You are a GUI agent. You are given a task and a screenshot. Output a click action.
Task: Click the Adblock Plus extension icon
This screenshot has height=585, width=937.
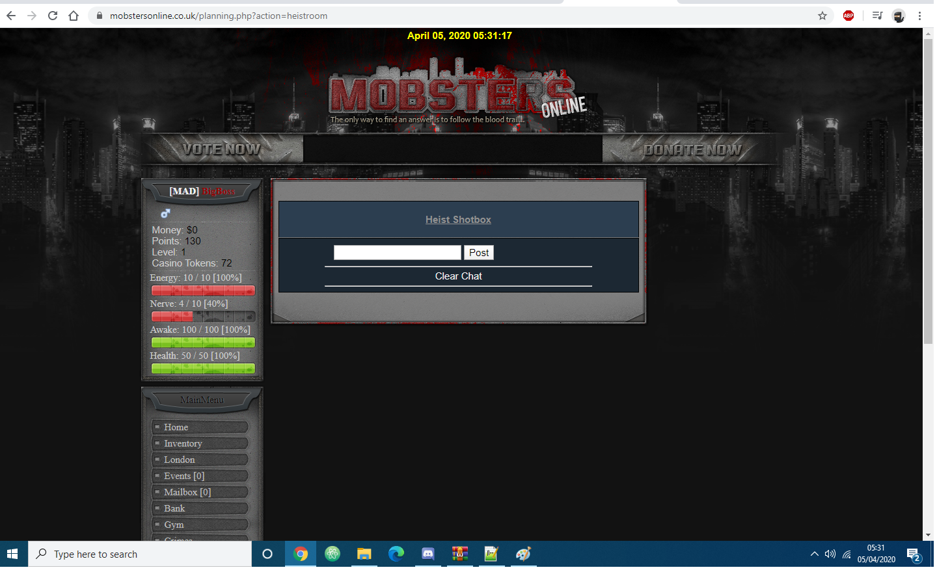pos(849,16)
